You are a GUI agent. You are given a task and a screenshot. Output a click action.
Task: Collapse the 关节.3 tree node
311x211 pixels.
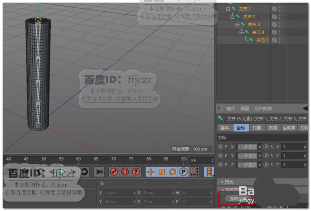click(237, 24)
